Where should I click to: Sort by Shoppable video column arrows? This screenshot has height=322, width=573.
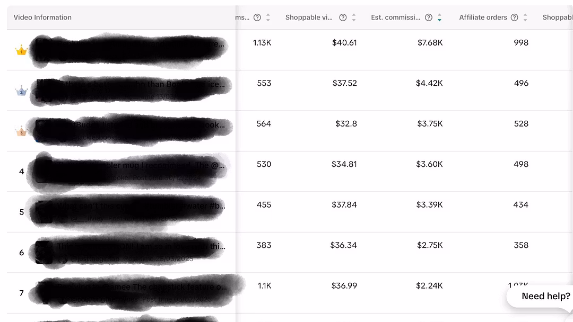pyautogui.click(x=354, y=17)
